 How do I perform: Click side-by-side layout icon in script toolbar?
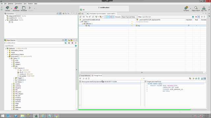pos(205,79)
